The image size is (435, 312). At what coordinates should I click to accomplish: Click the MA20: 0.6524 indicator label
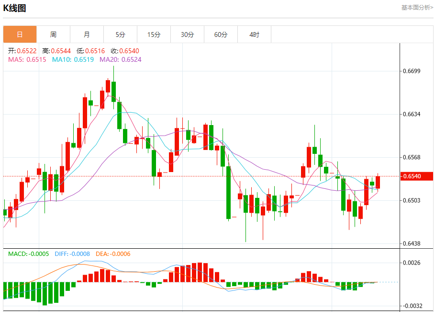tap(121, 59)
